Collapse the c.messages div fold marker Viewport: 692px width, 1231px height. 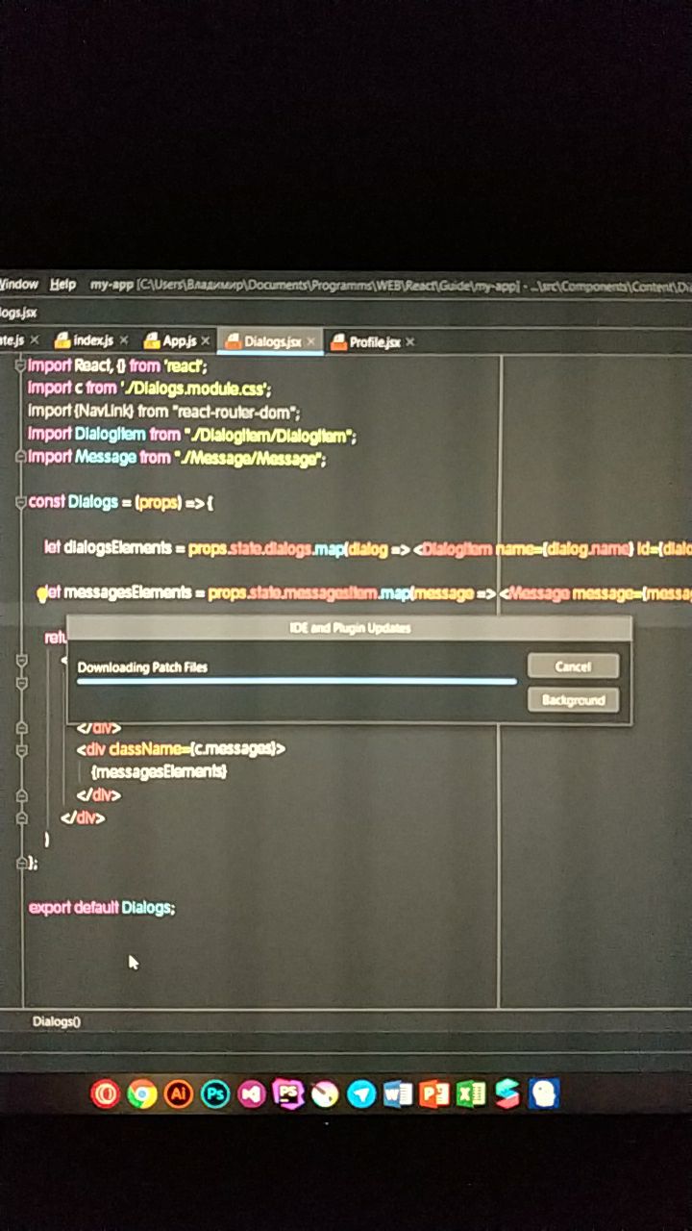(x=21, y=749)
